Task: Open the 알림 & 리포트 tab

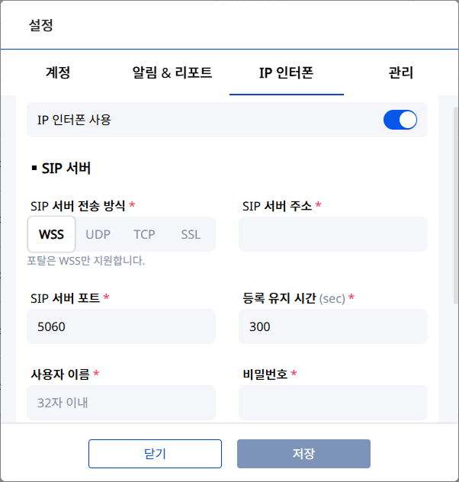Action: pyautogui.click(x=172, y=73)
